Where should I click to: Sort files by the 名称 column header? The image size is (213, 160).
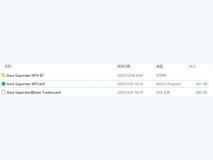click(x=8, y=66)
